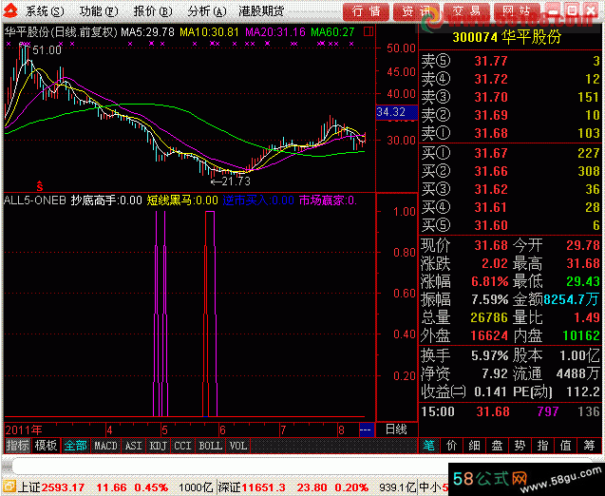Switch indicator to BOLL

click(x=210, y=446)
